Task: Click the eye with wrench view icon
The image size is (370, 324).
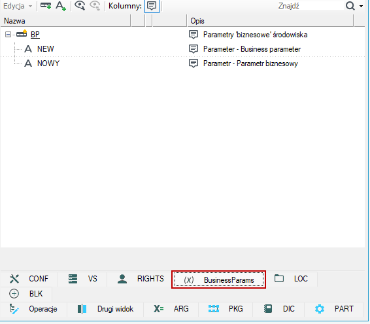Action: [x=80, y=6]
